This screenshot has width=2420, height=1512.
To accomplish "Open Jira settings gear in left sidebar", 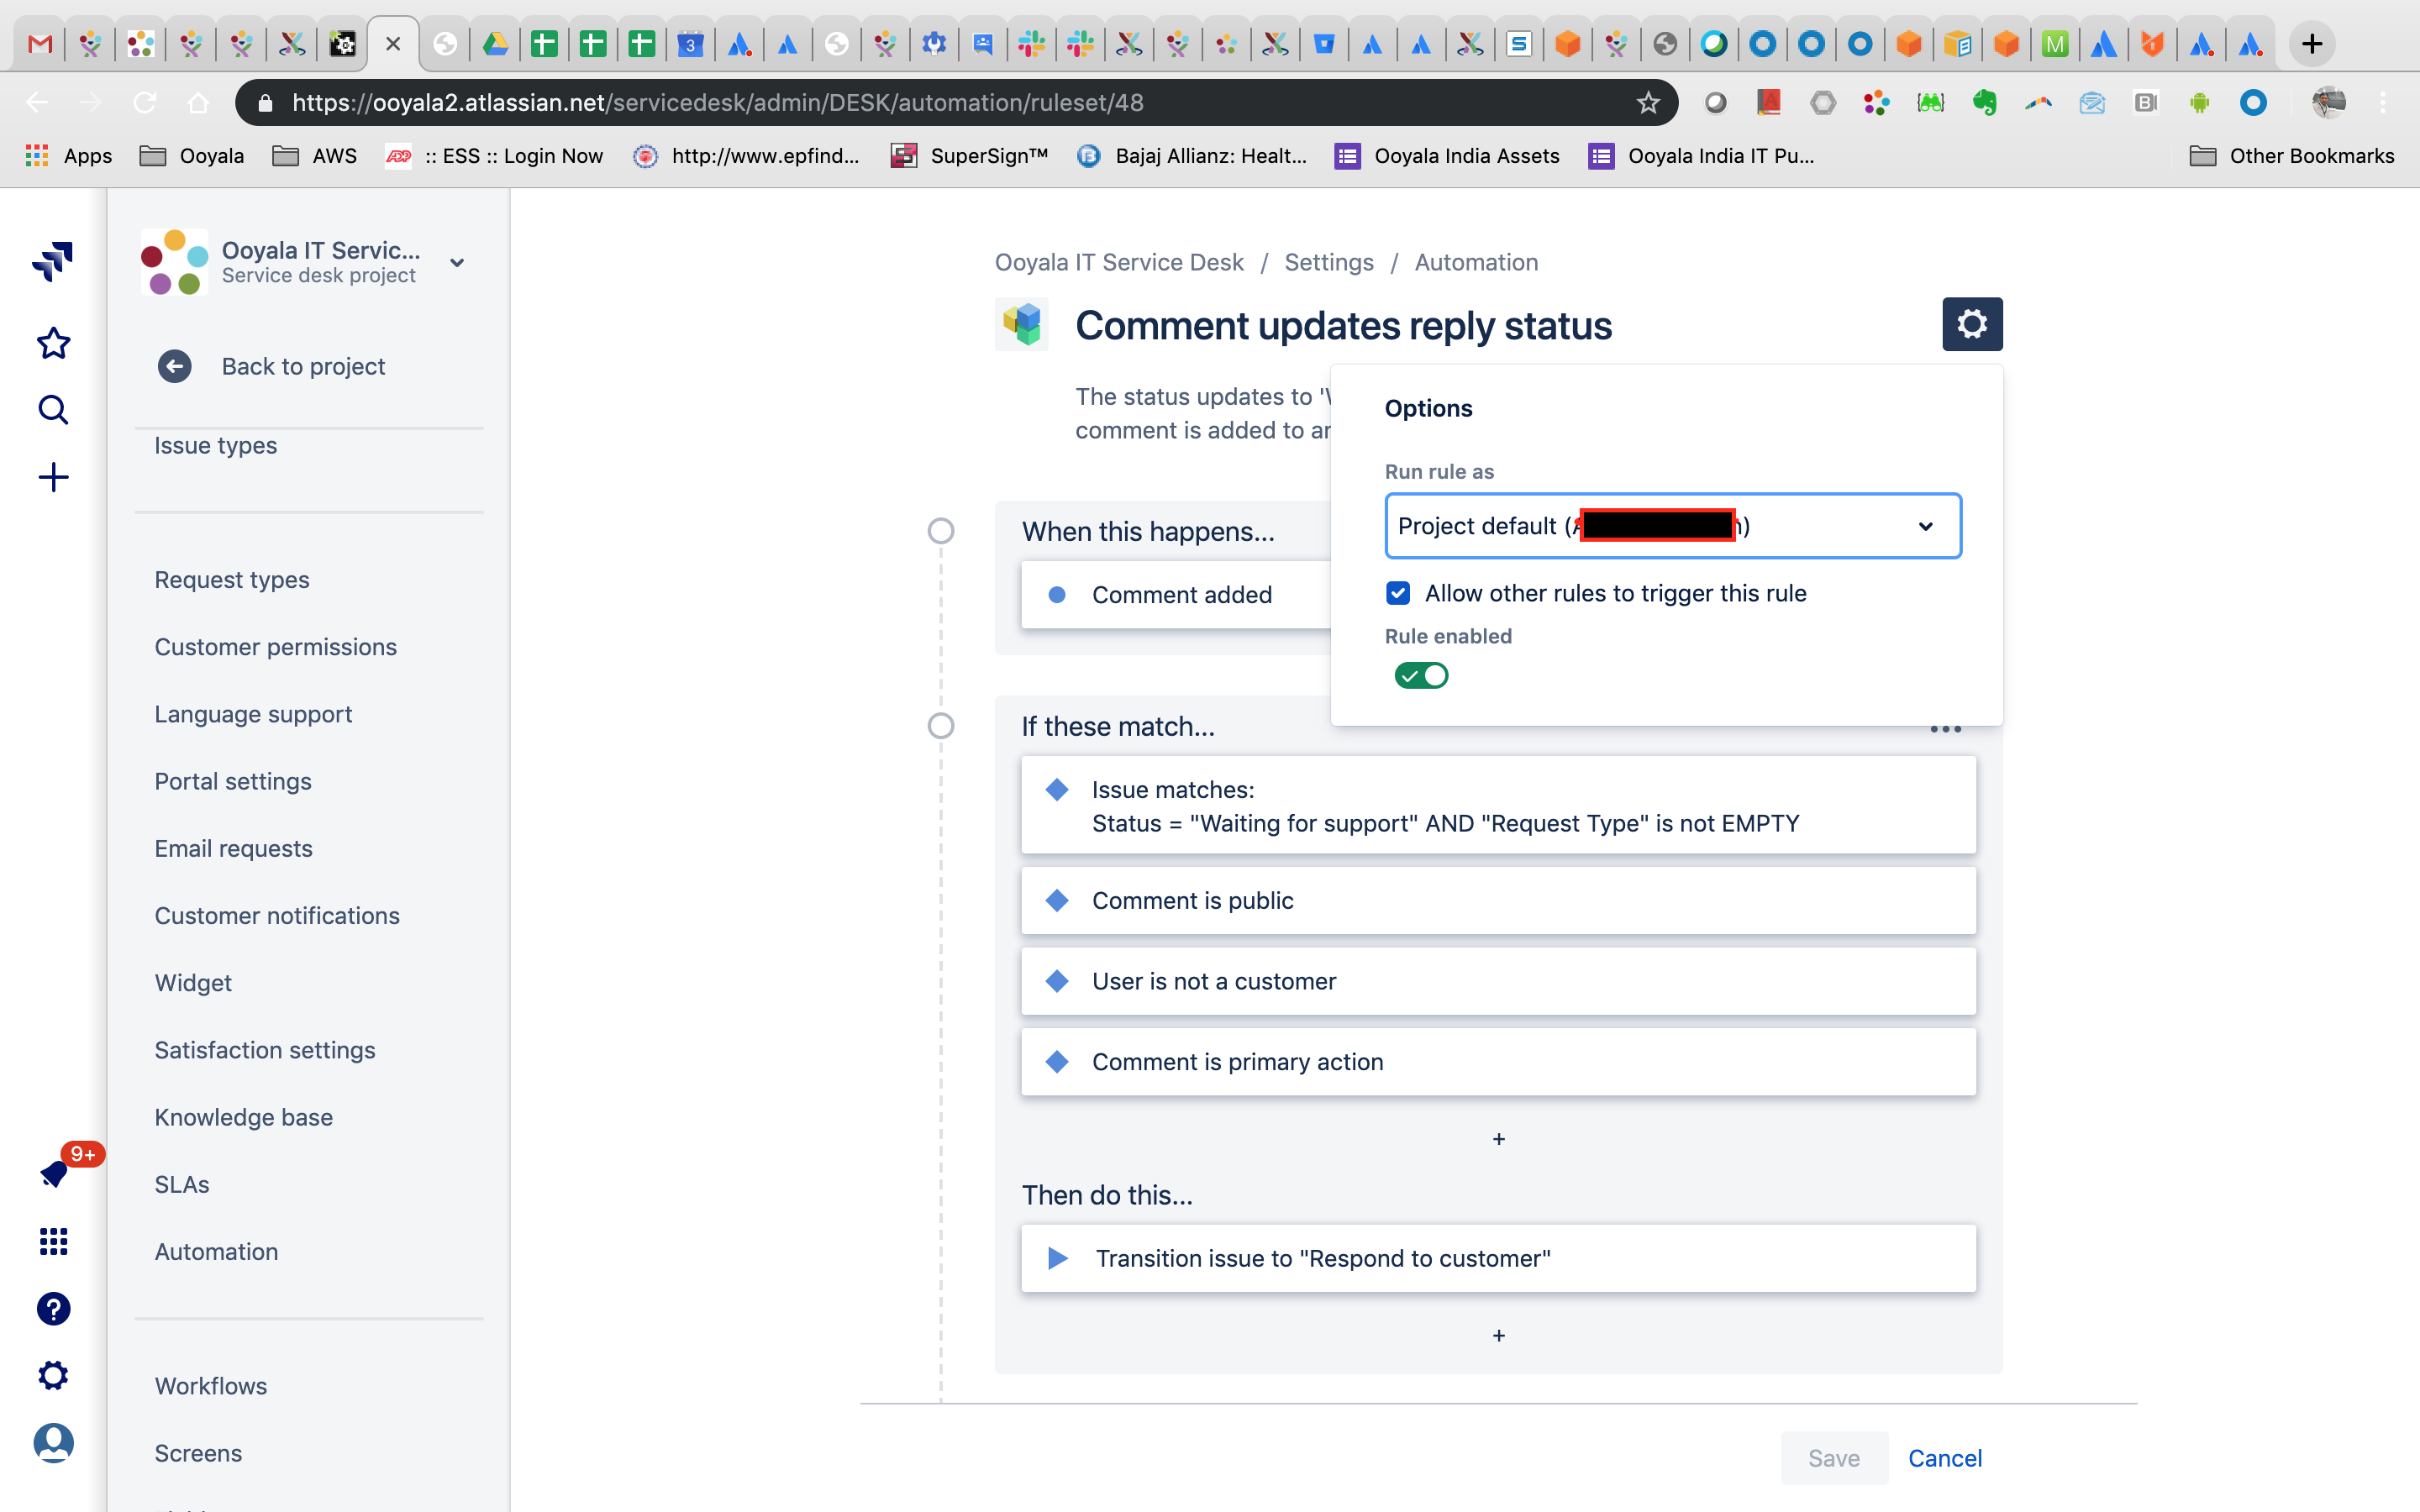I will [53, 1375].
